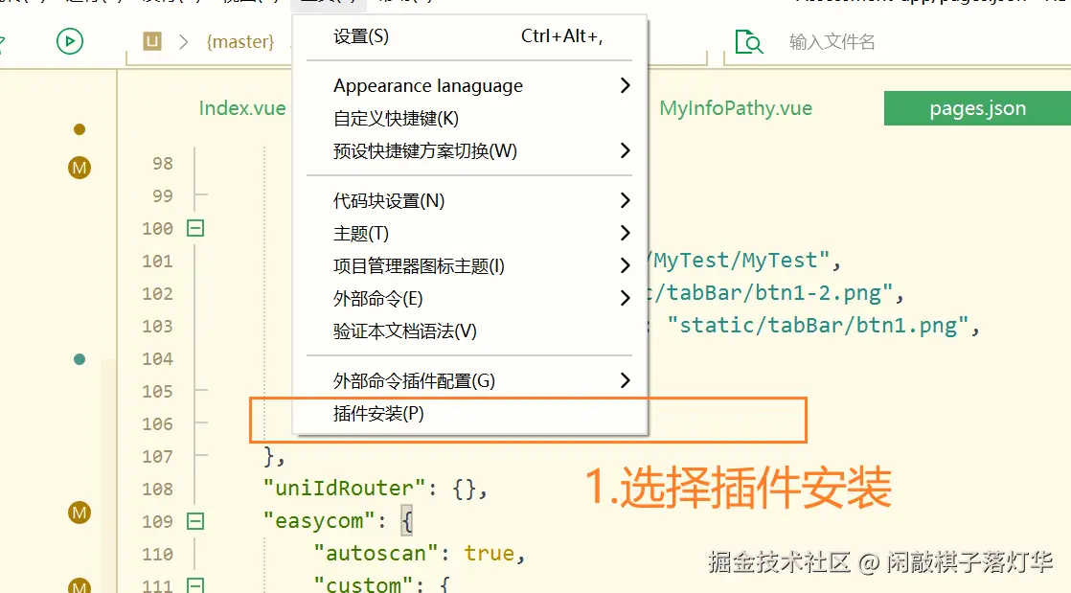
Task: Expand arrow beside 代码块设置
Action: pyautogui.click(x=625, y=200)
